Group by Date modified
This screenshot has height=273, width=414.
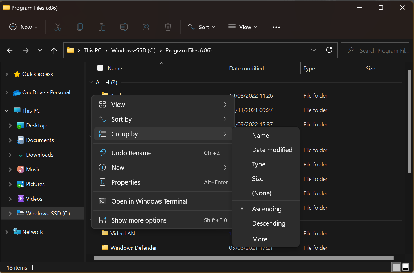pos(272,150)
